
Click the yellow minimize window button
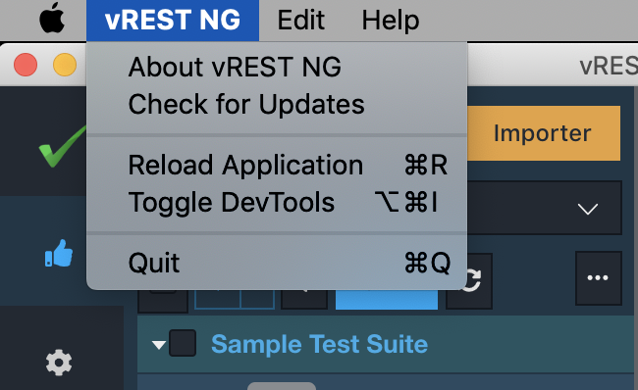pyautogui.click(x=65, y=65)
